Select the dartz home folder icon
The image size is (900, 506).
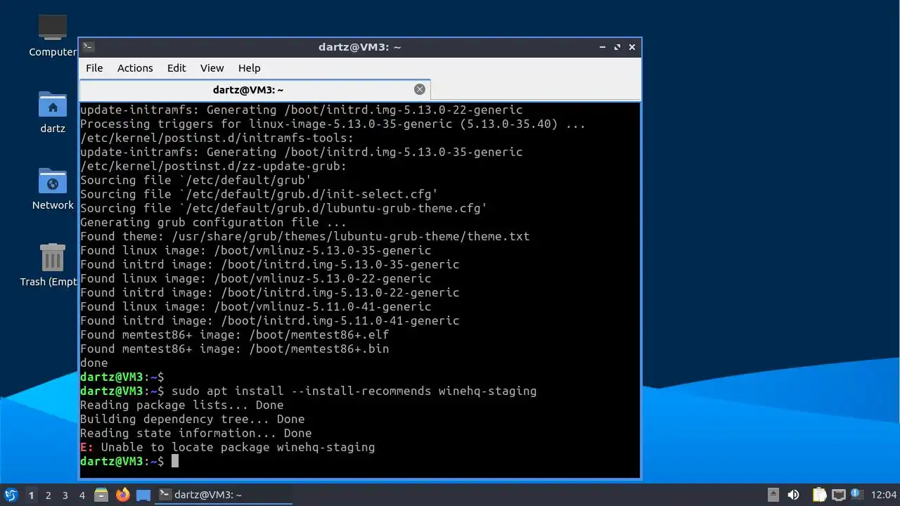click(x=53, y=112)
